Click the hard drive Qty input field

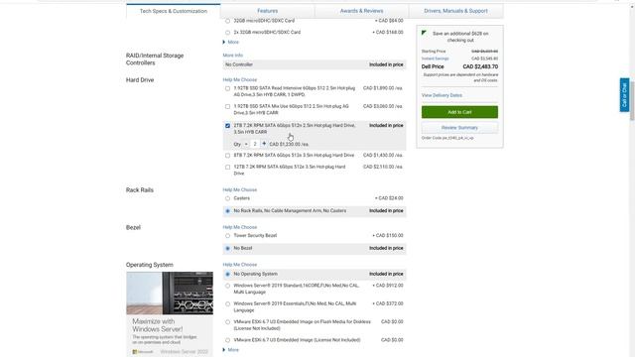255,144
